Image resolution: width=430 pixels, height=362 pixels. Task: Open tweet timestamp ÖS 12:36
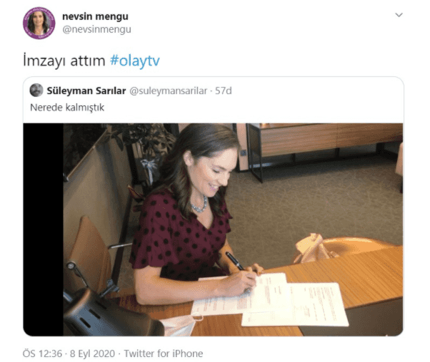(43, 353)
